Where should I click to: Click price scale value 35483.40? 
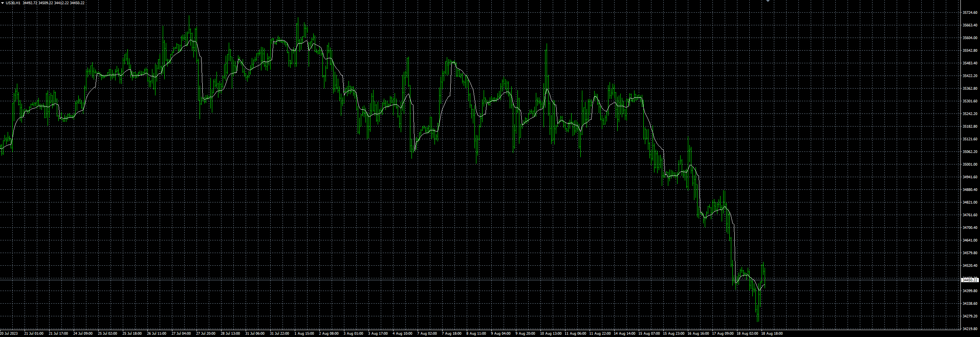pos(970,63)
